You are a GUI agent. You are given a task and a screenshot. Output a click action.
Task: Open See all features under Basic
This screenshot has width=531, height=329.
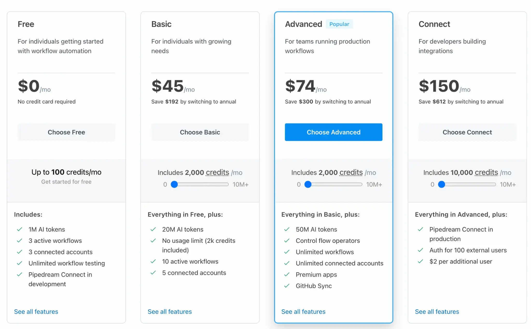point(170,312)
